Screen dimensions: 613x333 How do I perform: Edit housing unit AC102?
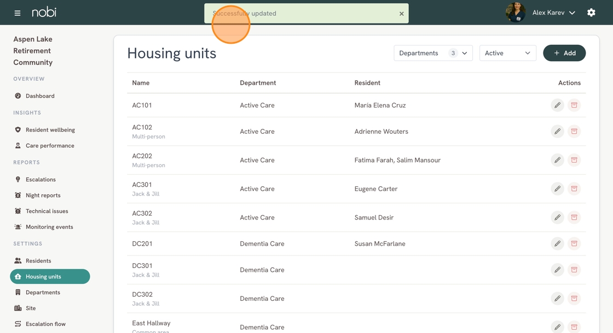click(557, 132)
